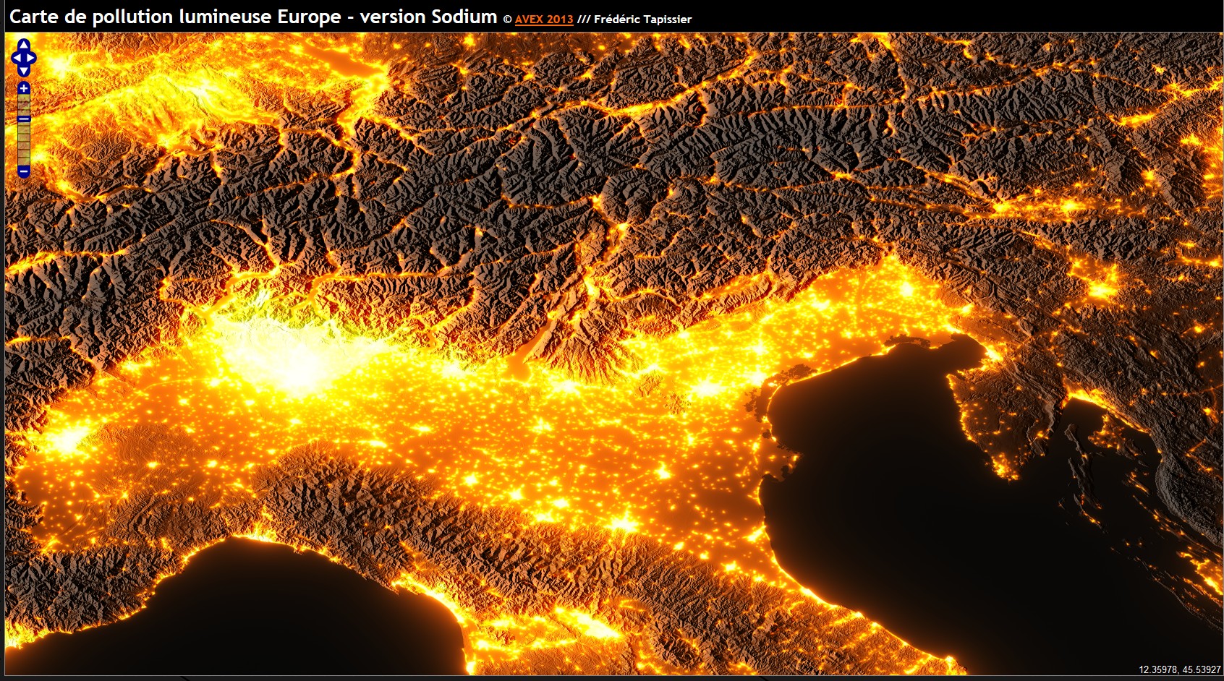Pan the map south with the down arrow

(24, 70)
